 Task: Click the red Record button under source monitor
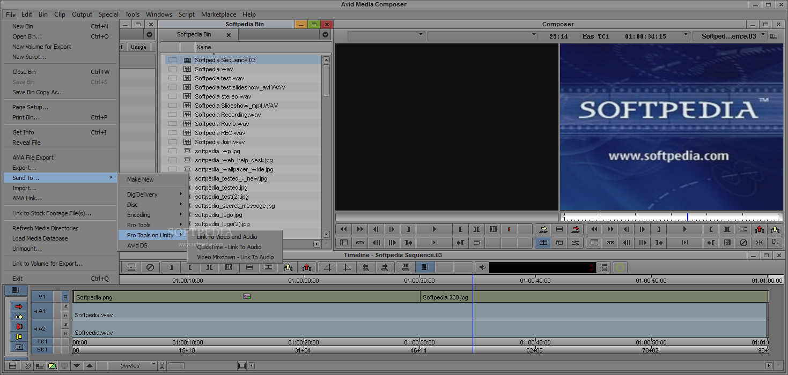pos(509,229)
